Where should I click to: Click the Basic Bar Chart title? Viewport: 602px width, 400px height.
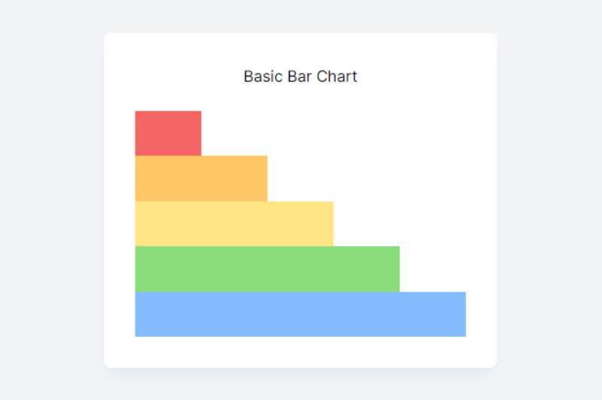(300, 77)
